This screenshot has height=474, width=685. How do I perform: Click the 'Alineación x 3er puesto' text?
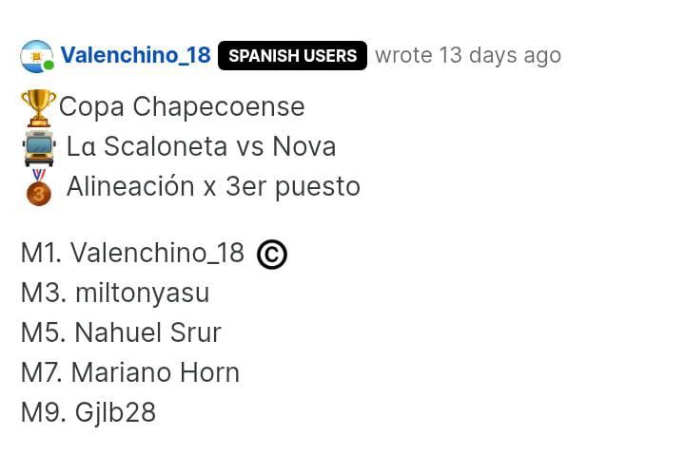pos(213,186)
